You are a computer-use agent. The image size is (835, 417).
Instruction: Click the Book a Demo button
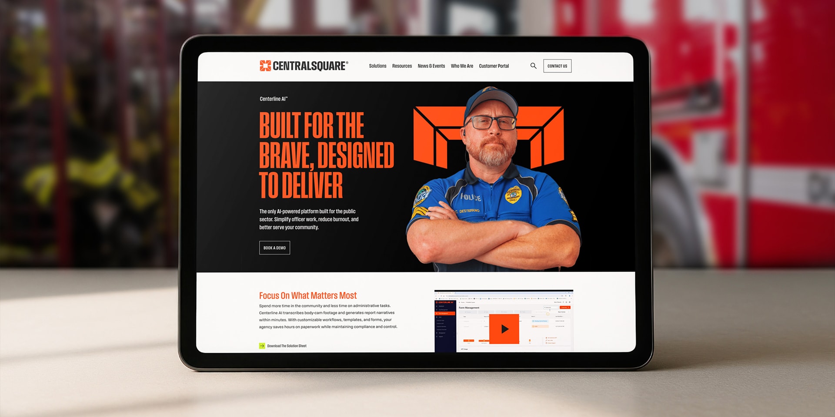(274, 248)
